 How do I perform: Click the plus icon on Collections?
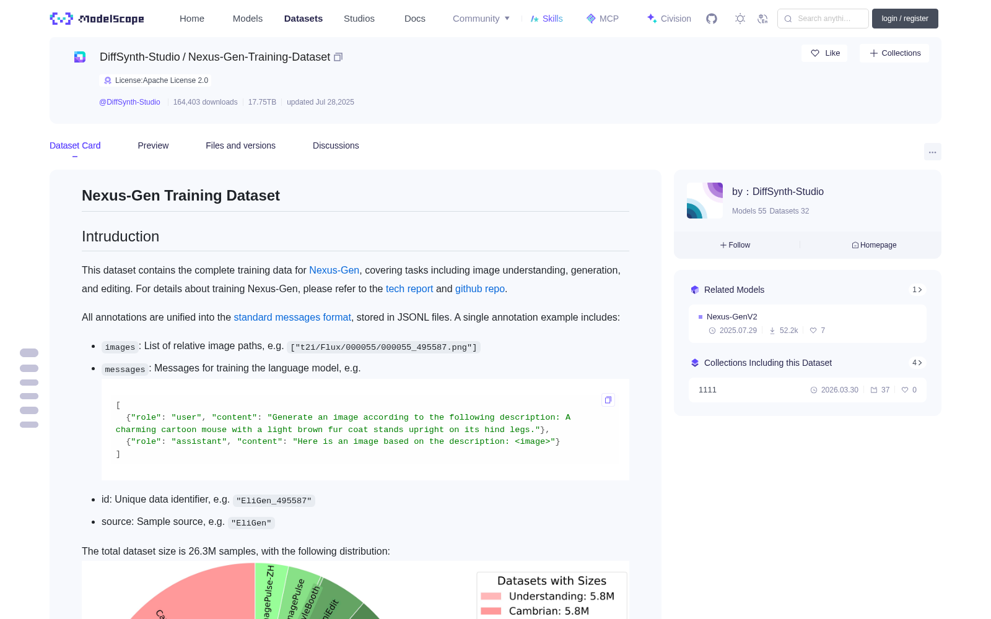pos(874,53)
